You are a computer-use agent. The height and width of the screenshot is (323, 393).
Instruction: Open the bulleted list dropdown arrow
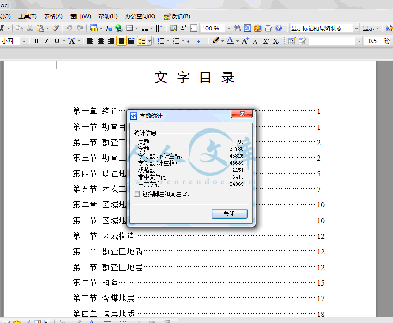pyautogui.click(x=183, y=41)
